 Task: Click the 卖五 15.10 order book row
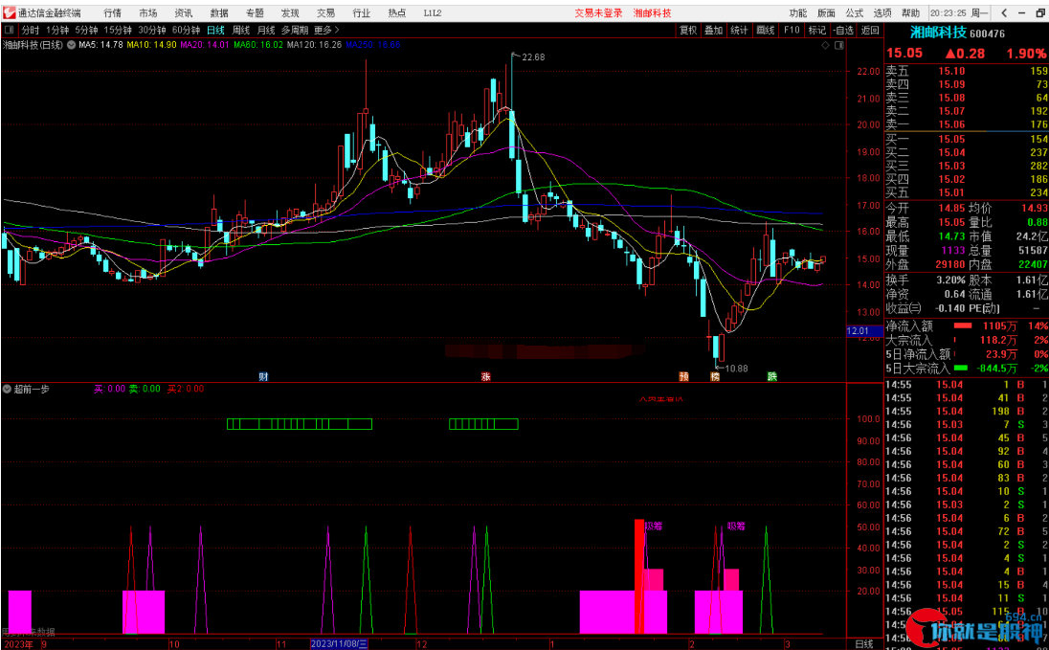point(966,71)
